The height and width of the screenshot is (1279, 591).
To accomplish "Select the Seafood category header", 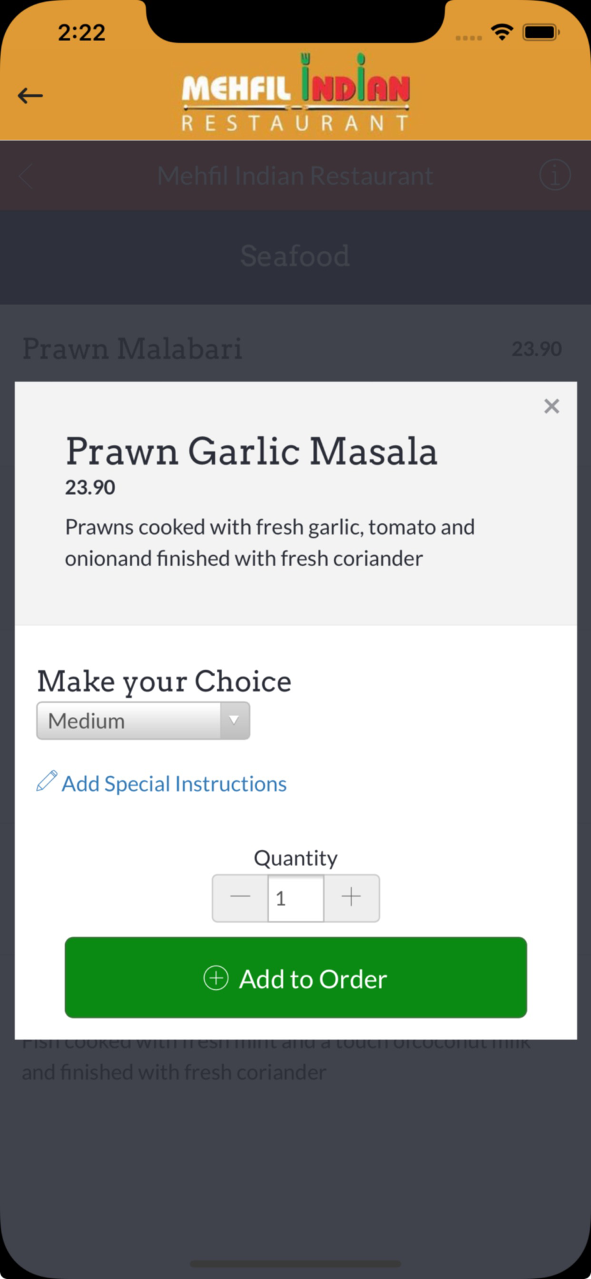I will (x=295, y=256).
